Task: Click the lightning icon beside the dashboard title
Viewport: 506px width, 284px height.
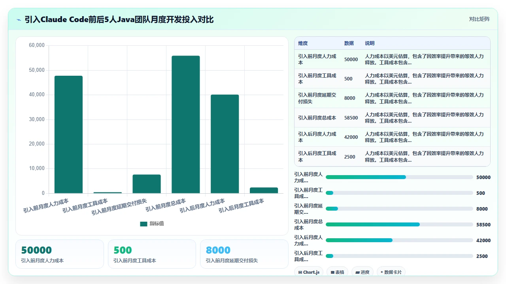Action: tap(19, 20)
